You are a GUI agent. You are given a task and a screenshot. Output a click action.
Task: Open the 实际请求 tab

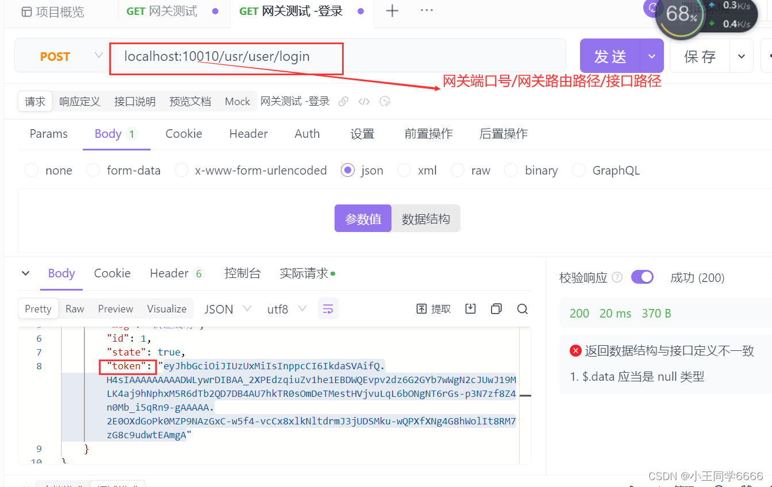(307, 273)
